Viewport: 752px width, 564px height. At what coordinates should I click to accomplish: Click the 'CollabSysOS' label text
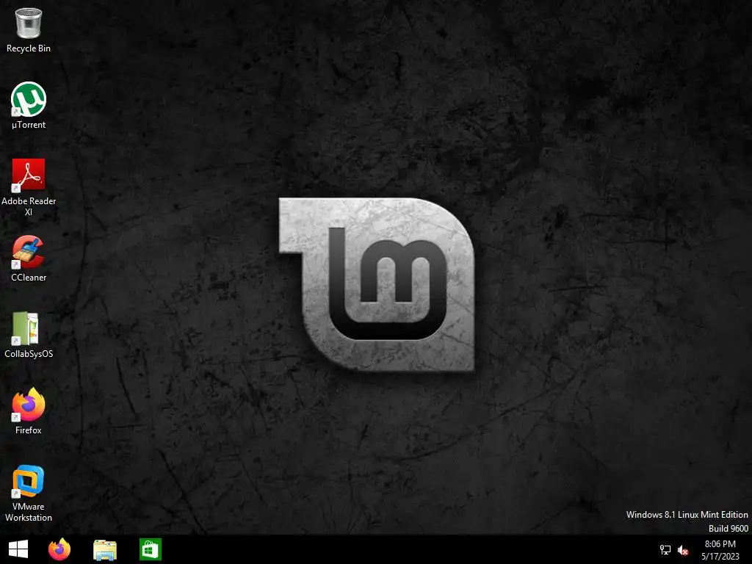coord(29,354)
